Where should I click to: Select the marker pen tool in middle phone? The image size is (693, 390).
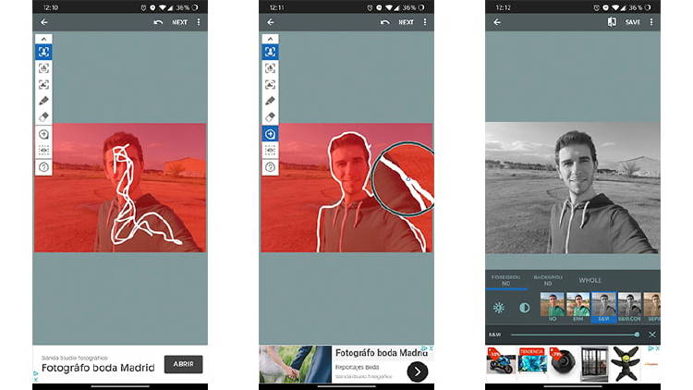(x=270, y=101)
